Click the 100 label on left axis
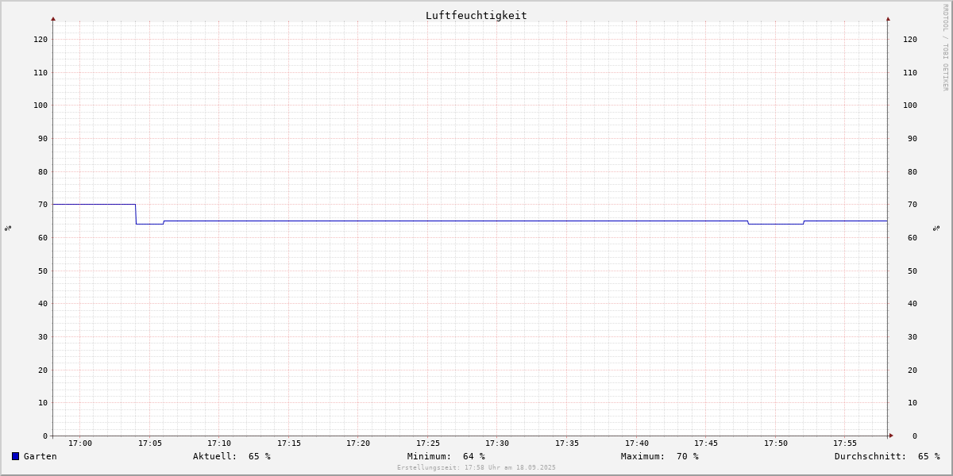The height and width of the screenshot is (476, 953). tap(41, 106)
